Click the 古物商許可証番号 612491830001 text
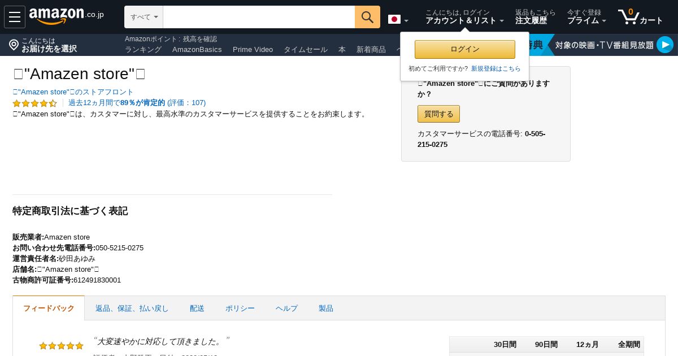Image resolution: width=678 pixels, height=356 pixels. (x=67, y=280)
